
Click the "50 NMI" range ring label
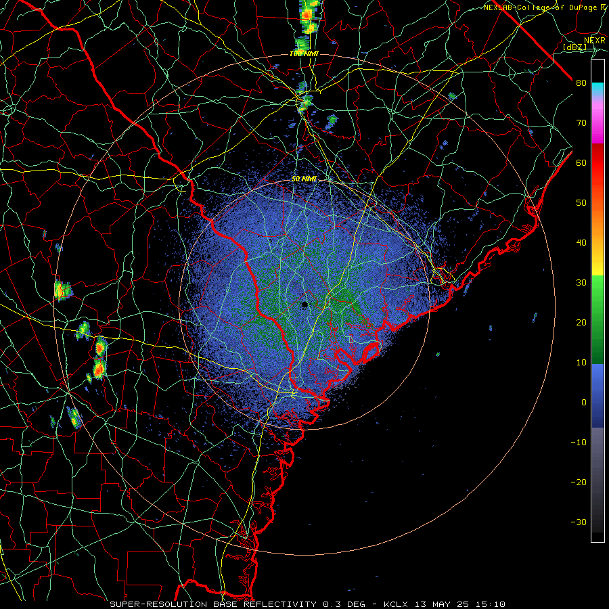[304, 179]
